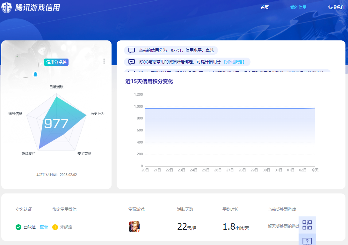Click 查看 link next to 已认证

(44, 227)
